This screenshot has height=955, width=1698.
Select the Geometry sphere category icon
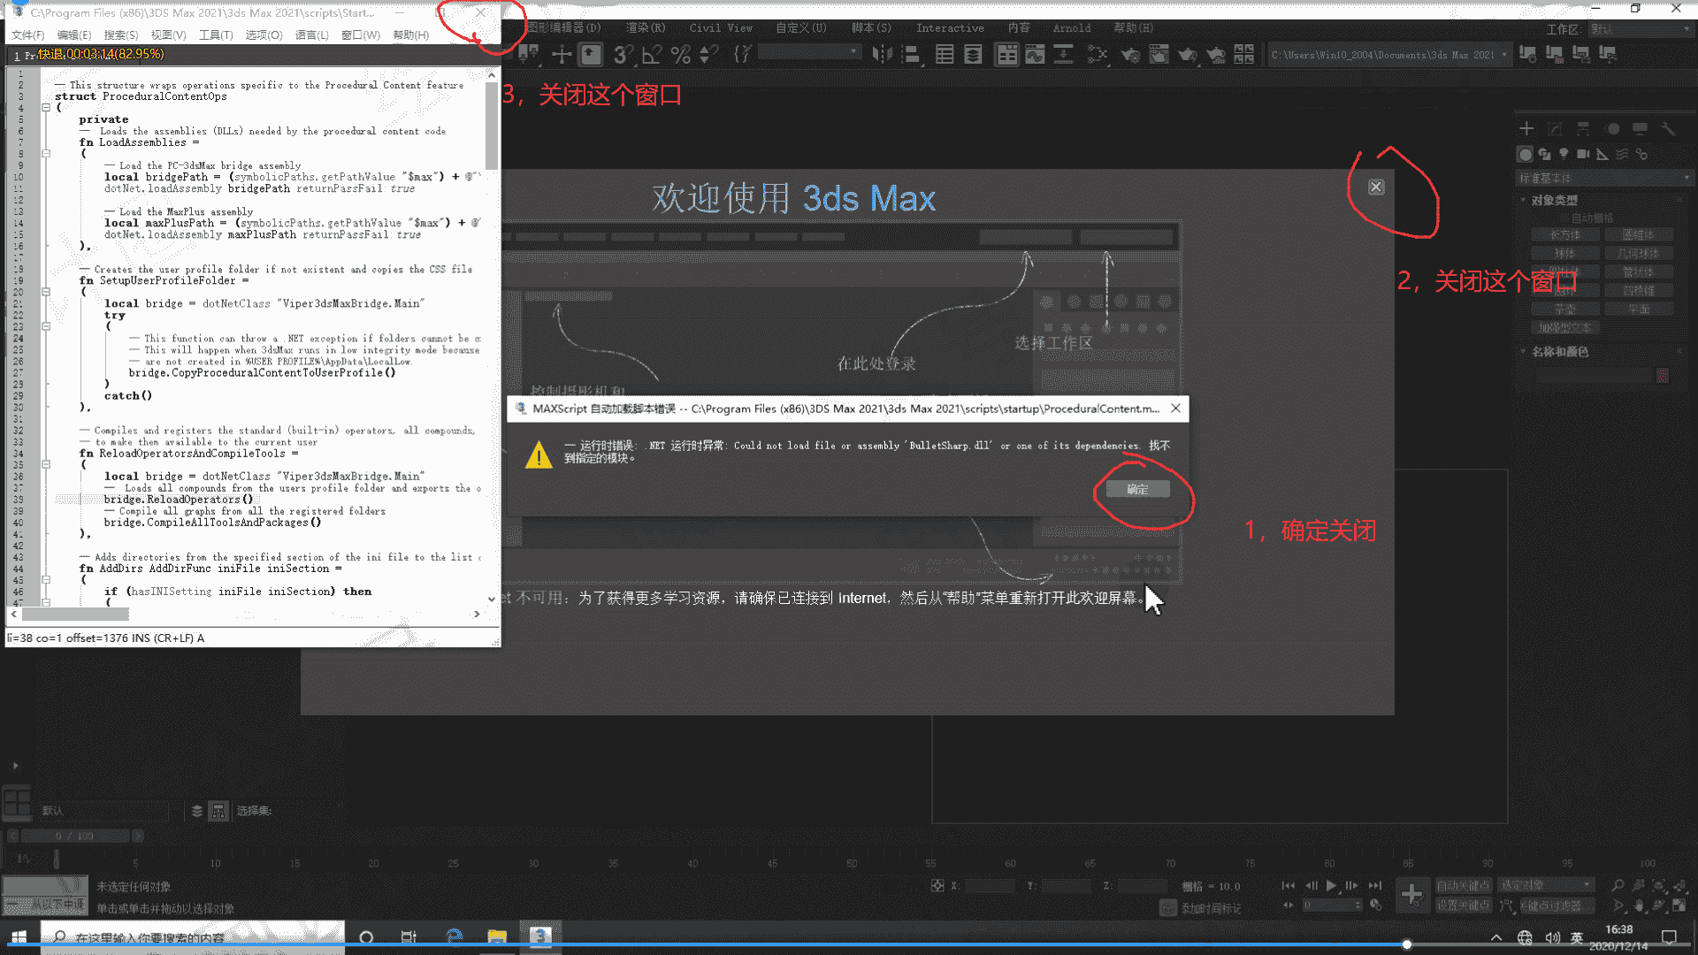pyautogui.click(x=1526, y=154)
